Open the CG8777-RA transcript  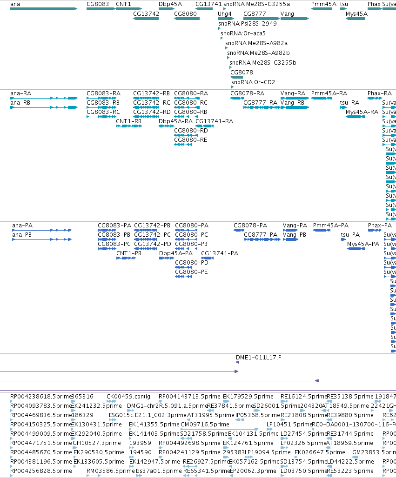point(262,107)
